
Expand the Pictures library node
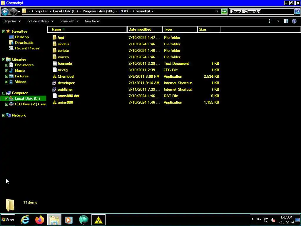6,76
